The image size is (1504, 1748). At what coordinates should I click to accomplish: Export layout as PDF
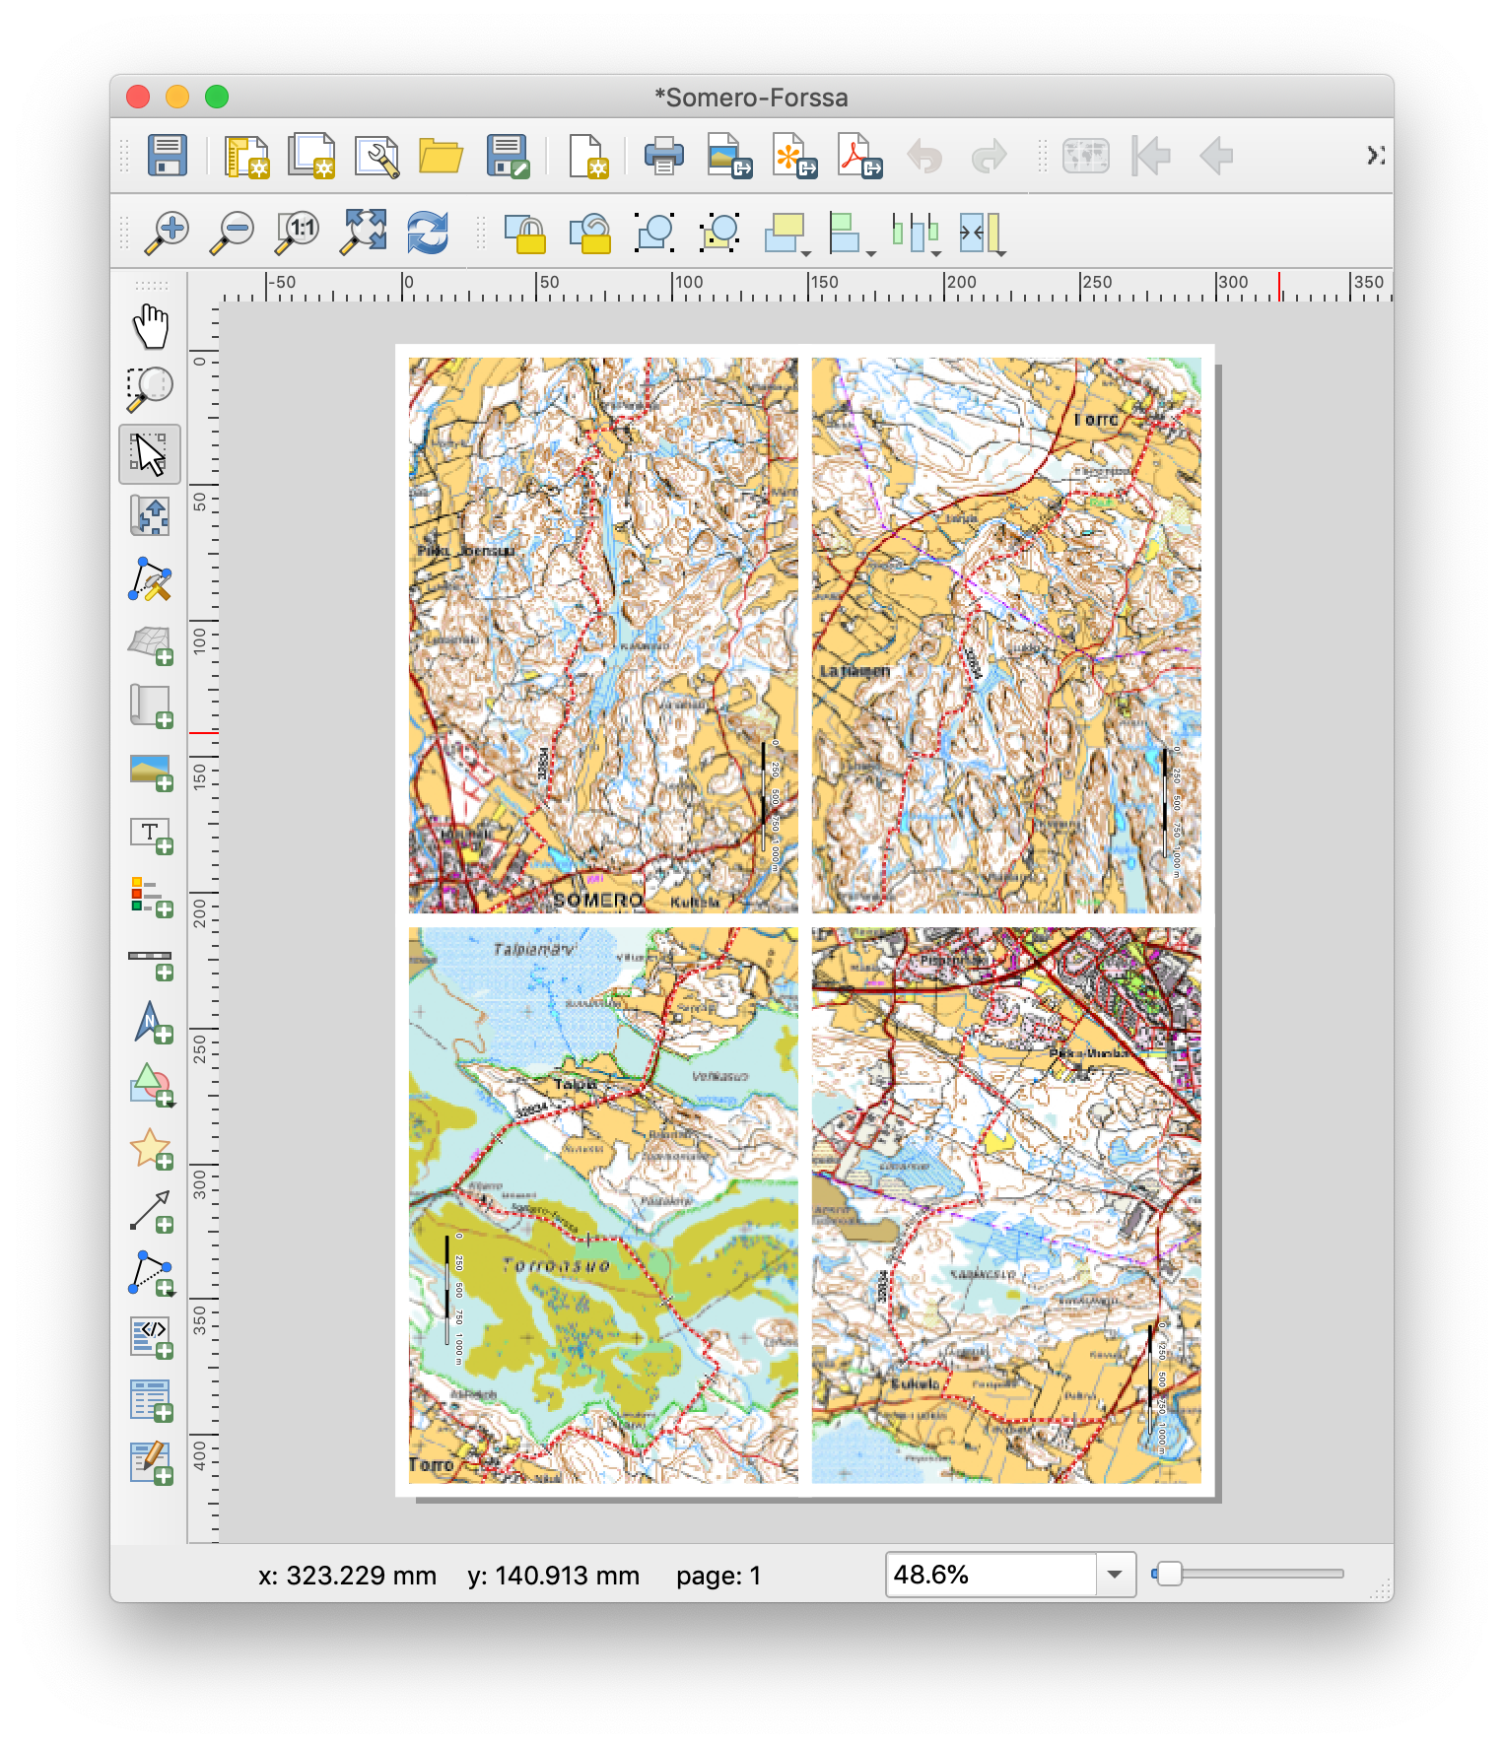pyautogui.click(x=859, y=156)
